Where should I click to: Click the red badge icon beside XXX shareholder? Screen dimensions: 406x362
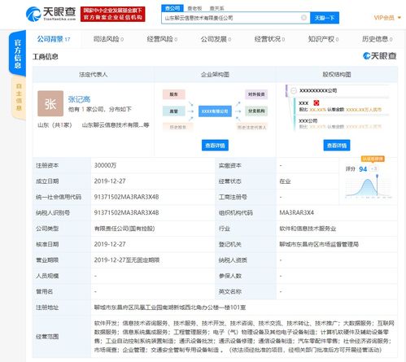317,102
